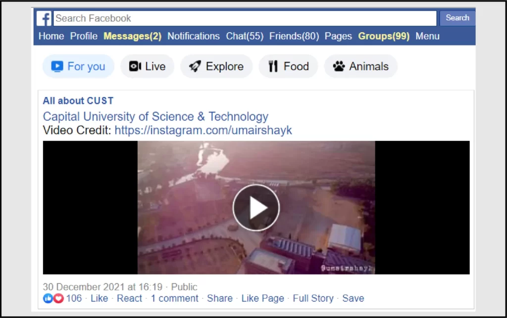Select the Animals tab
The width and height of the screenshot is (507, 318).
(x=361, y=66)
